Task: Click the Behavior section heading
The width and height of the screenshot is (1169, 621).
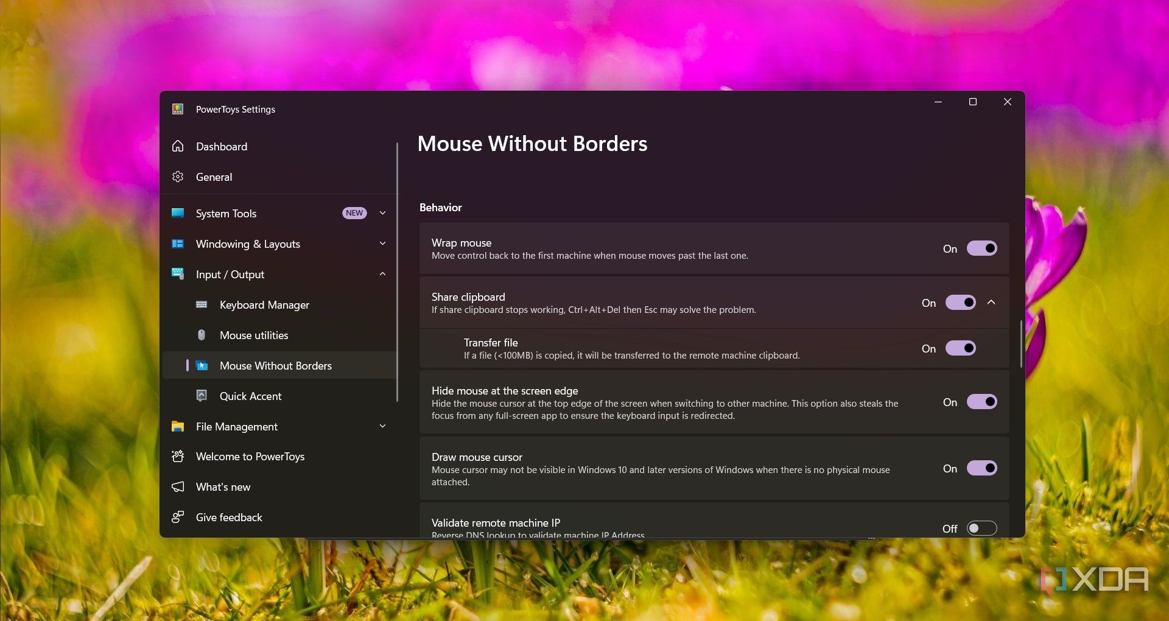Action: (x=440, y=208)
